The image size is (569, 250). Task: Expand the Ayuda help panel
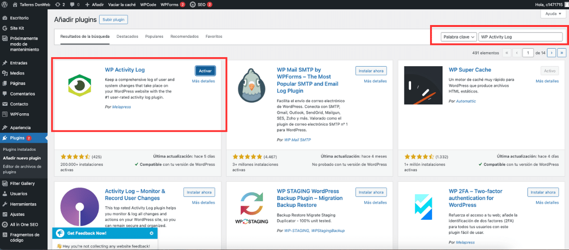point(553,14)
